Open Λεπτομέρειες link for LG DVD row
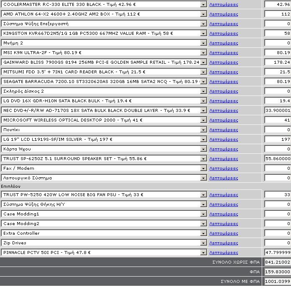Image resolution: width=291 pixels, height=290 pixels. [224, 101]
